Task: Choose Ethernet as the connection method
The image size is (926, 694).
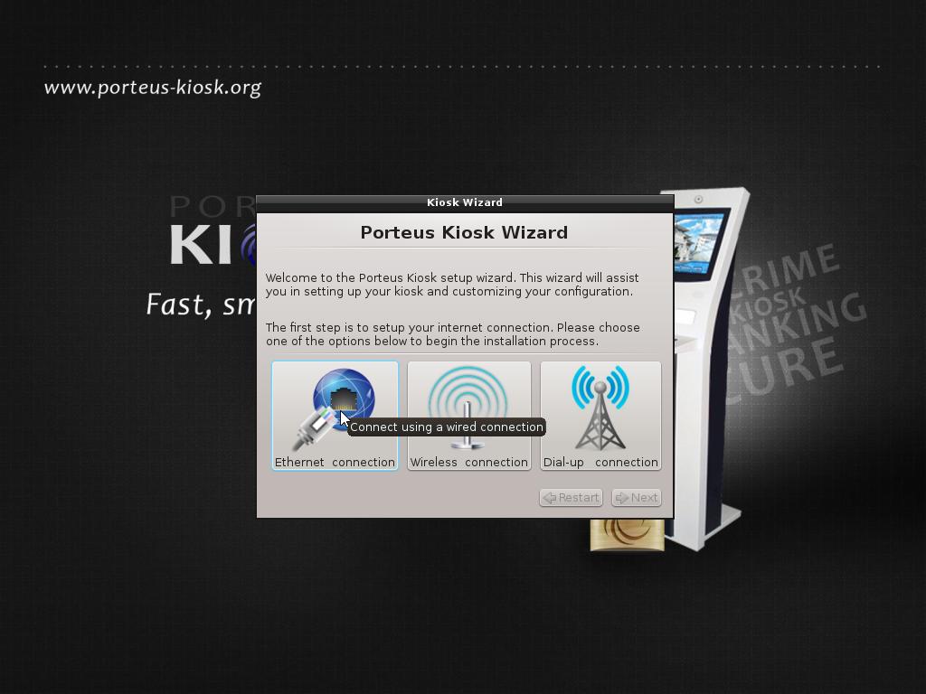Action: point(335,416)
